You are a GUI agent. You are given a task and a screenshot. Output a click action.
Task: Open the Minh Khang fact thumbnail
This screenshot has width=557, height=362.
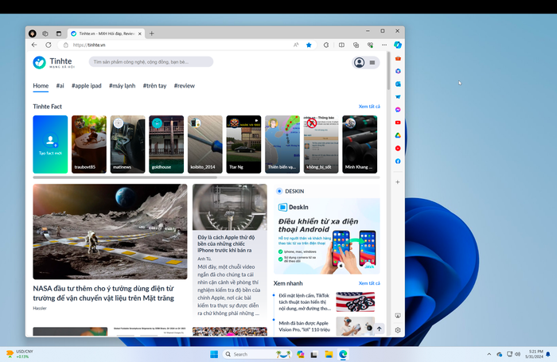click(360, 144)
